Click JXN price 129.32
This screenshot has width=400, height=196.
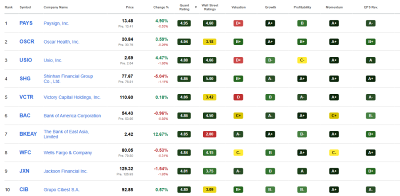[x=126, y=168]
